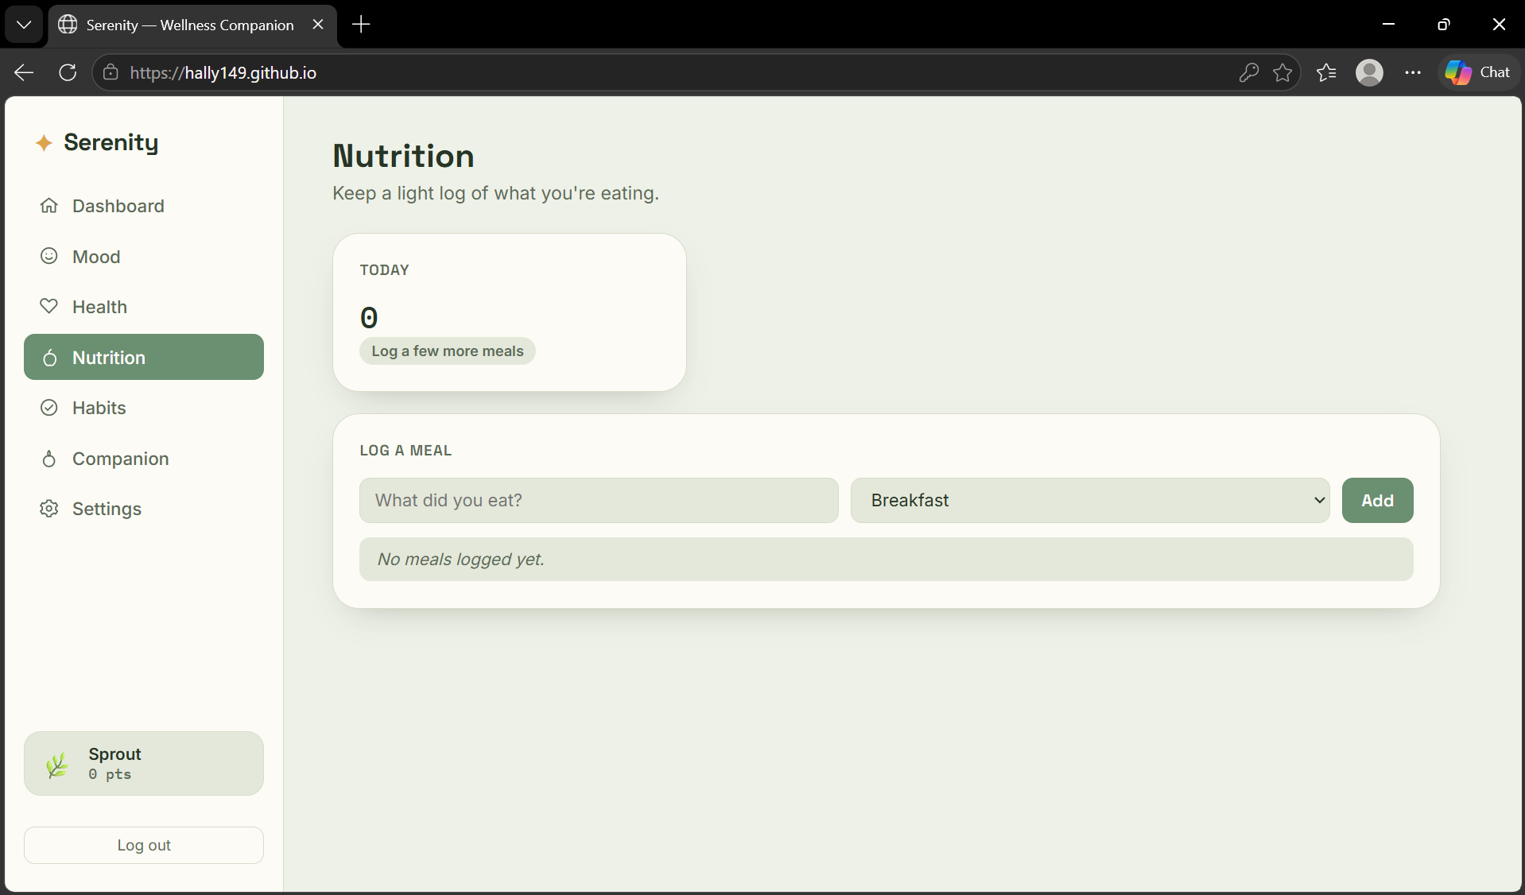The width and height of the screenshot is (1525, 895).
Task: Open browser settings and more menu
Action: tap(1413, 72)
